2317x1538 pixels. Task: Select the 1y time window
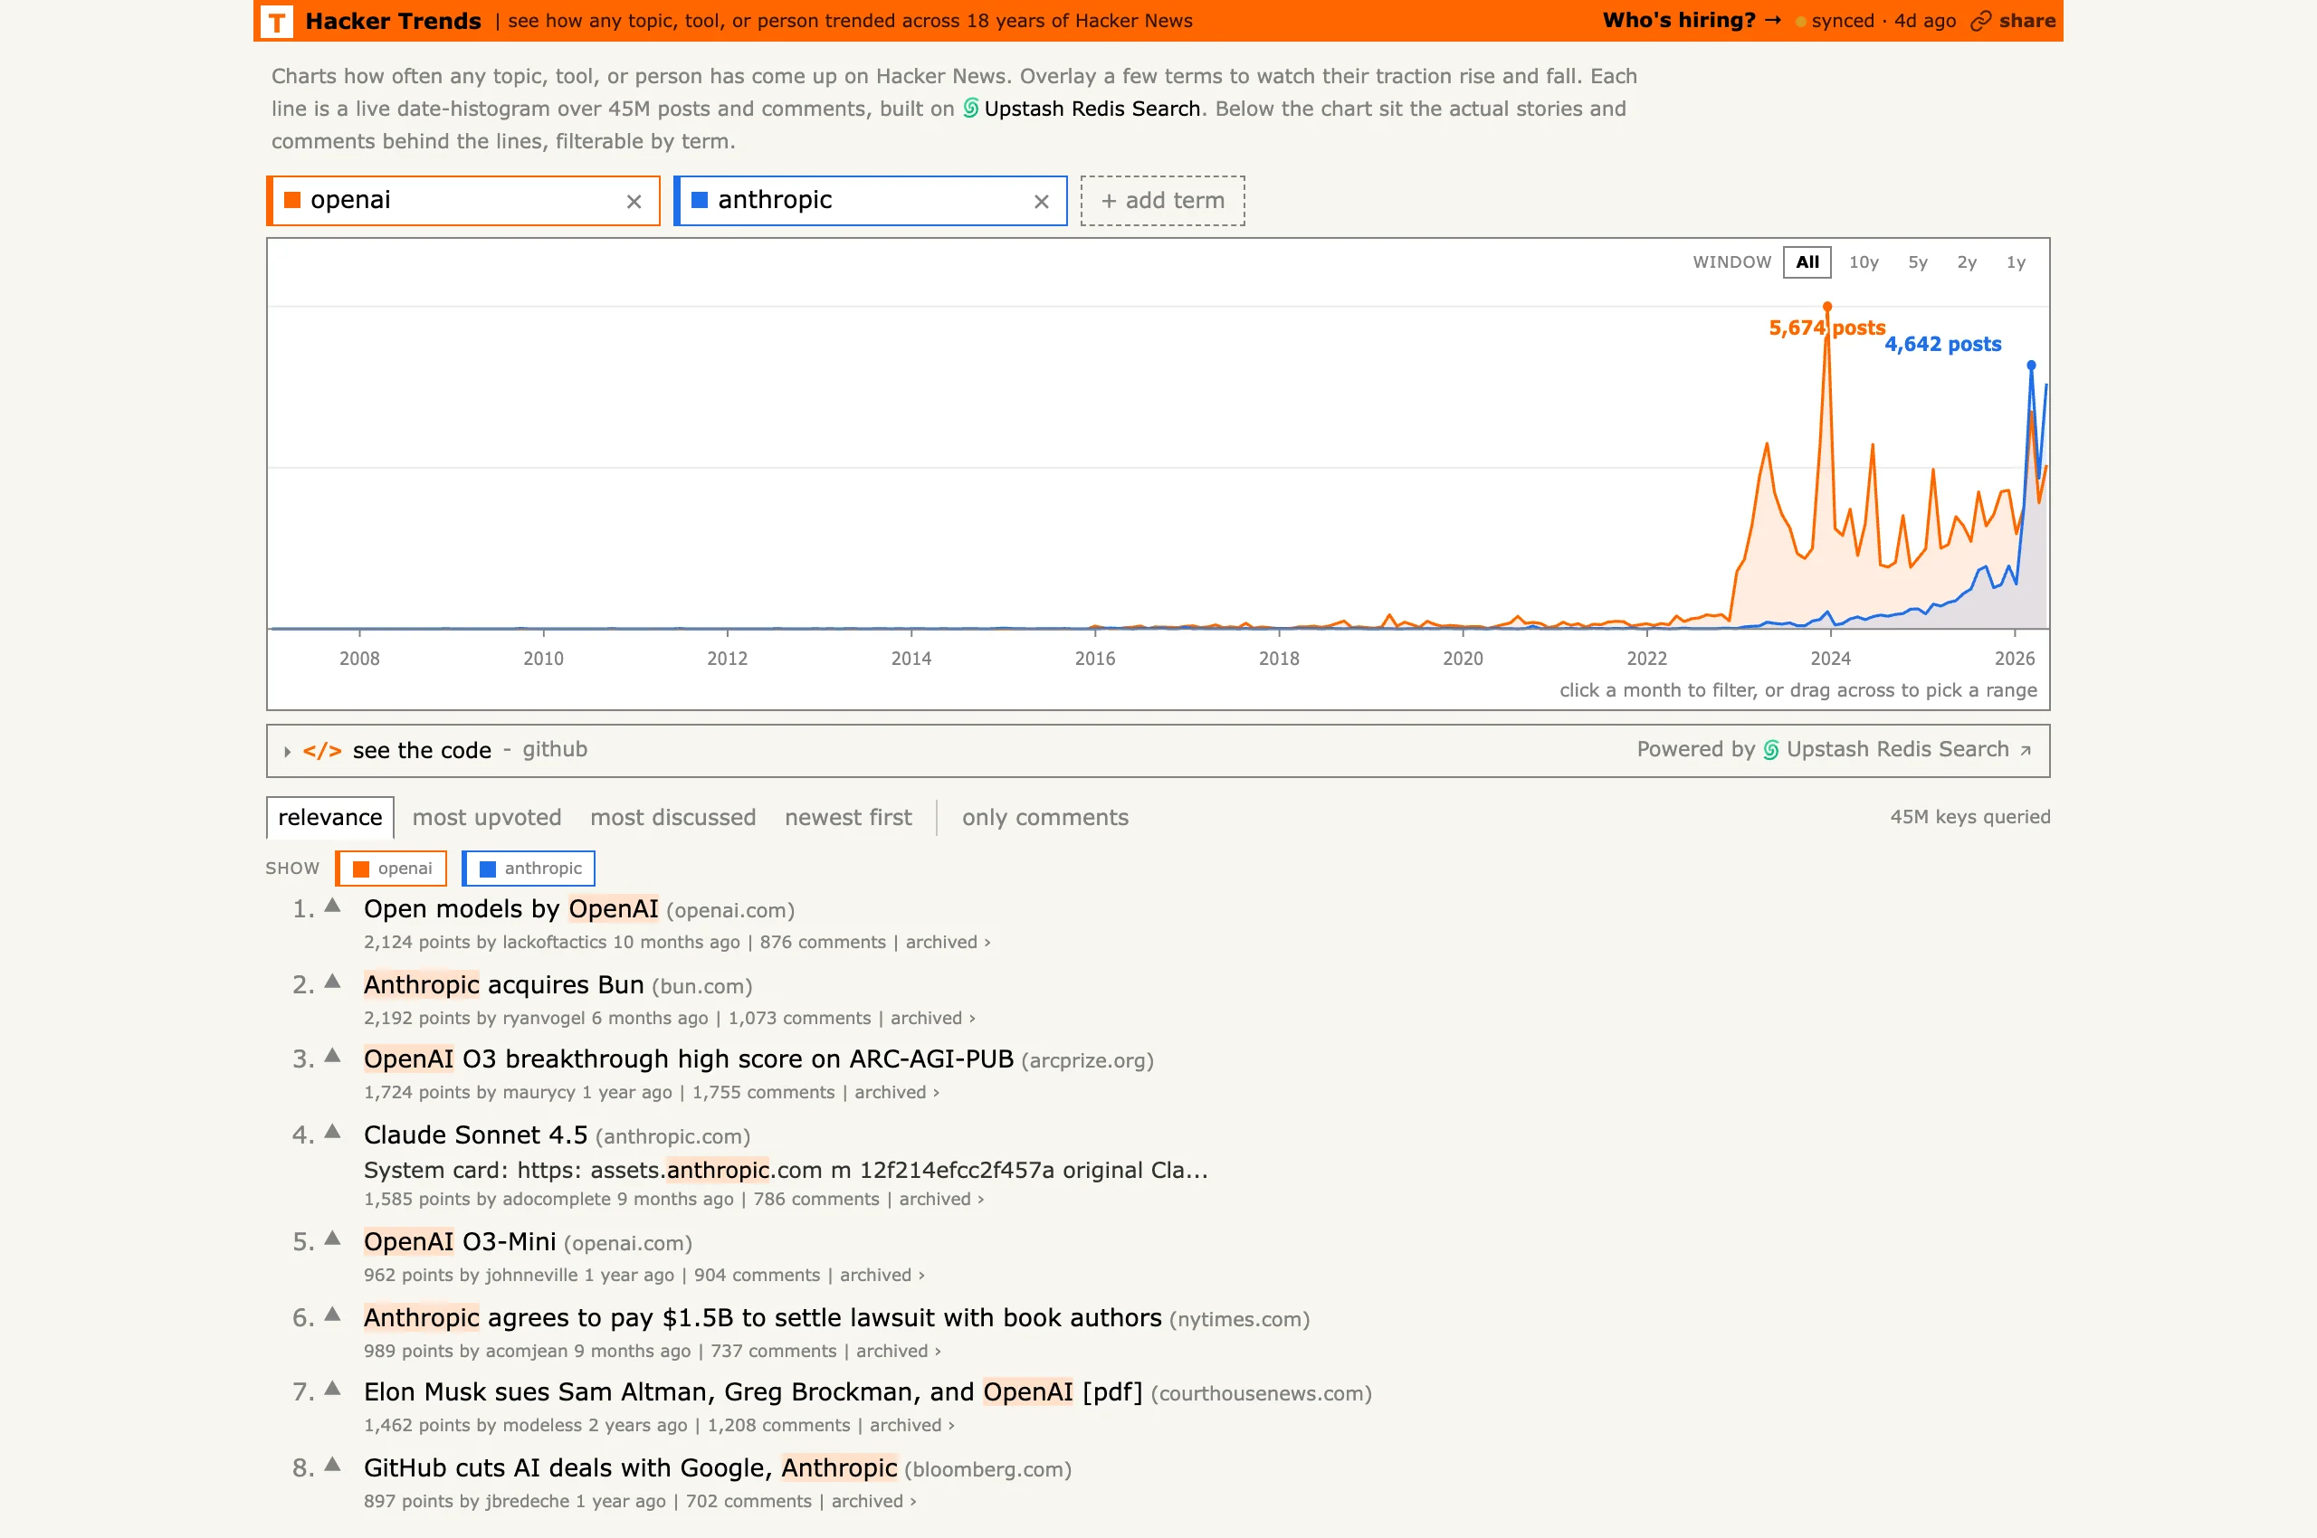[2016, 261]
